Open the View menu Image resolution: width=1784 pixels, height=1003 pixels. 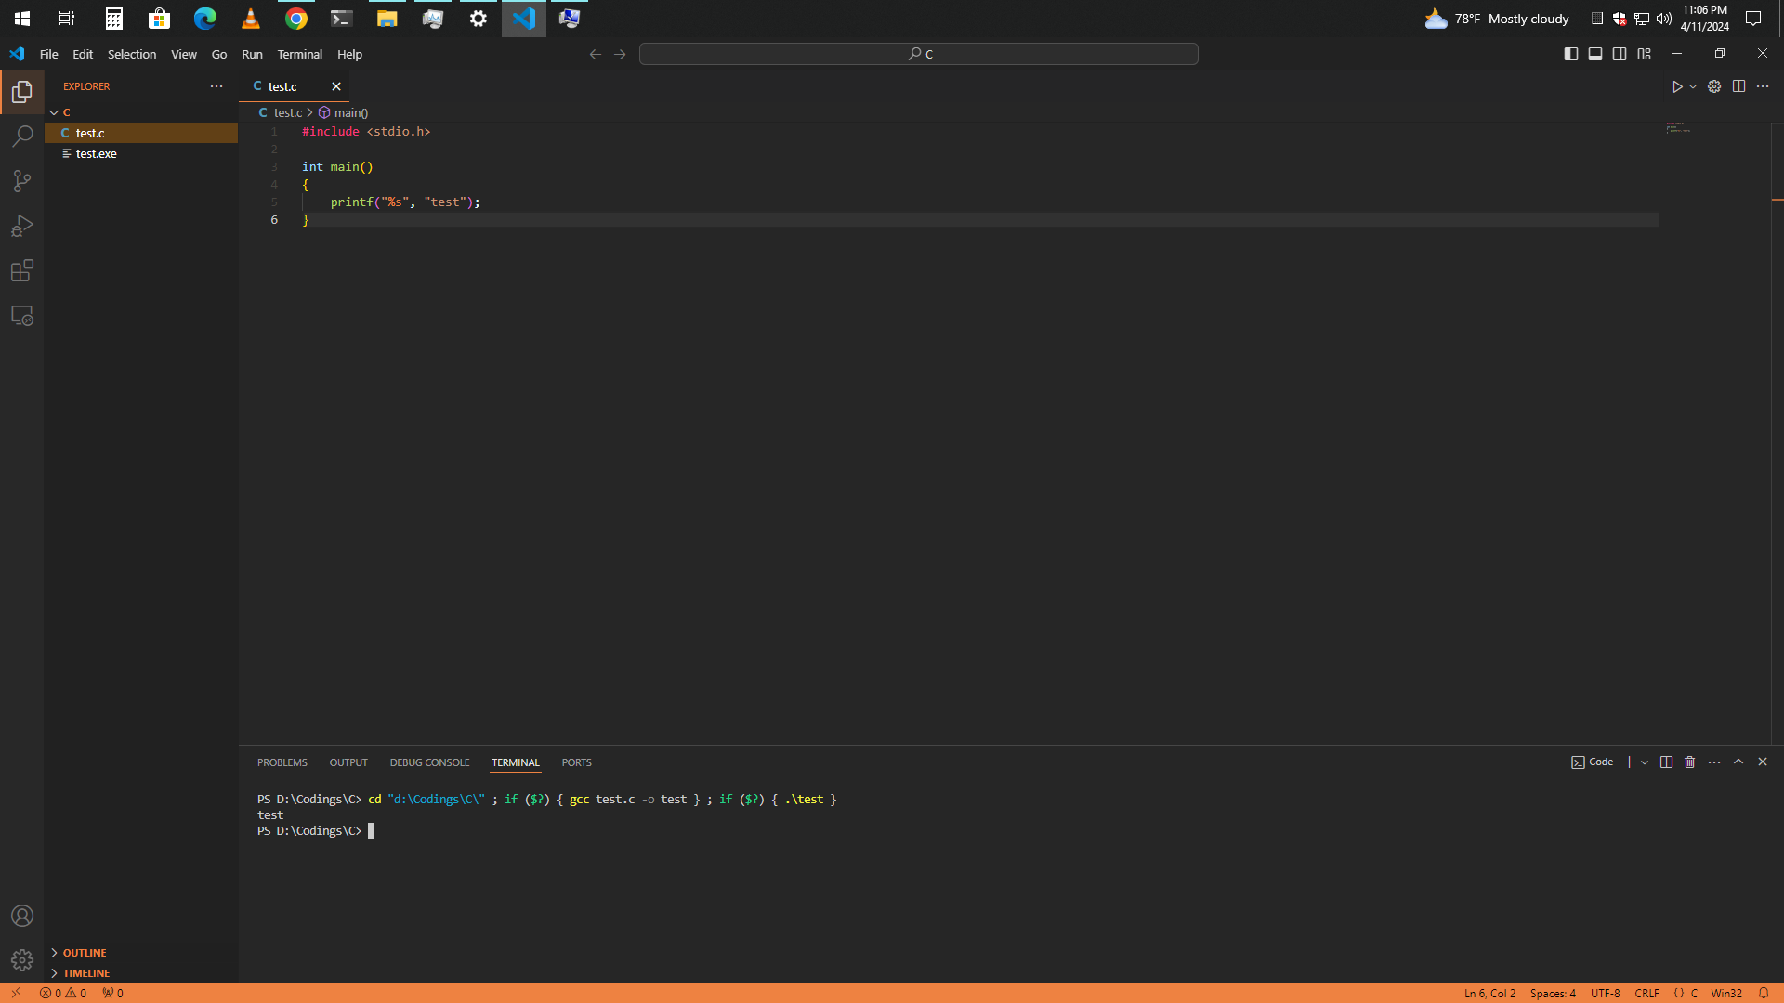(184, 54)
